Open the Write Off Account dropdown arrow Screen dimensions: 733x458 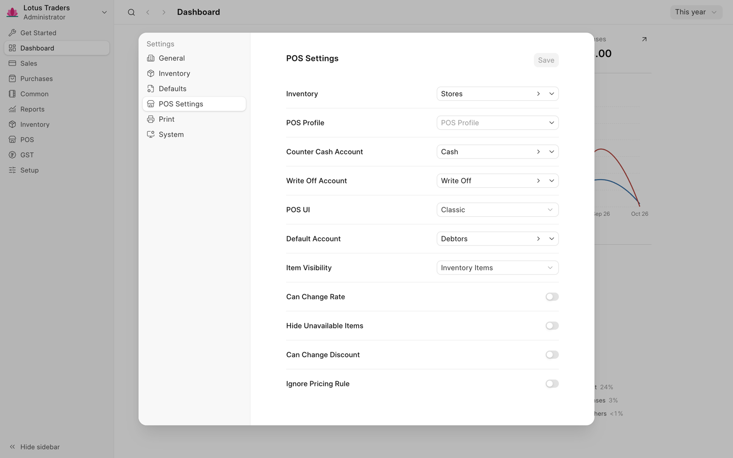552,181
